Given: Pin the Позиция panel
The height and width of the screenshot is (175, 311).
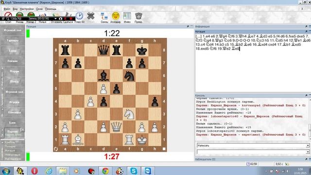Looking at the screenshot, I should pos(188,26).
